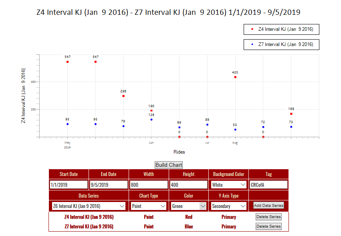Image resolution: width=341 pixels, height=236 pixels.
Task: Click the red square marker in the legend
Action: [x=252, y=29]
